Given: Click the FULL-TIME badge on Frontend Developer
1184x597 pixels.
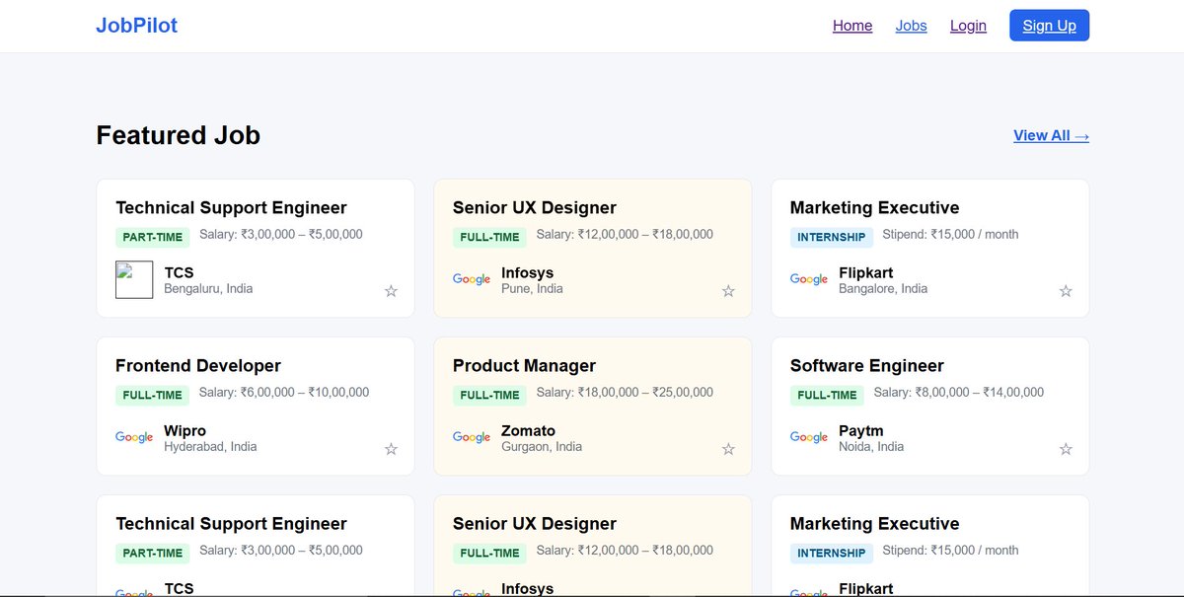Looking at the screenshot, I should (x=152, y=395).
